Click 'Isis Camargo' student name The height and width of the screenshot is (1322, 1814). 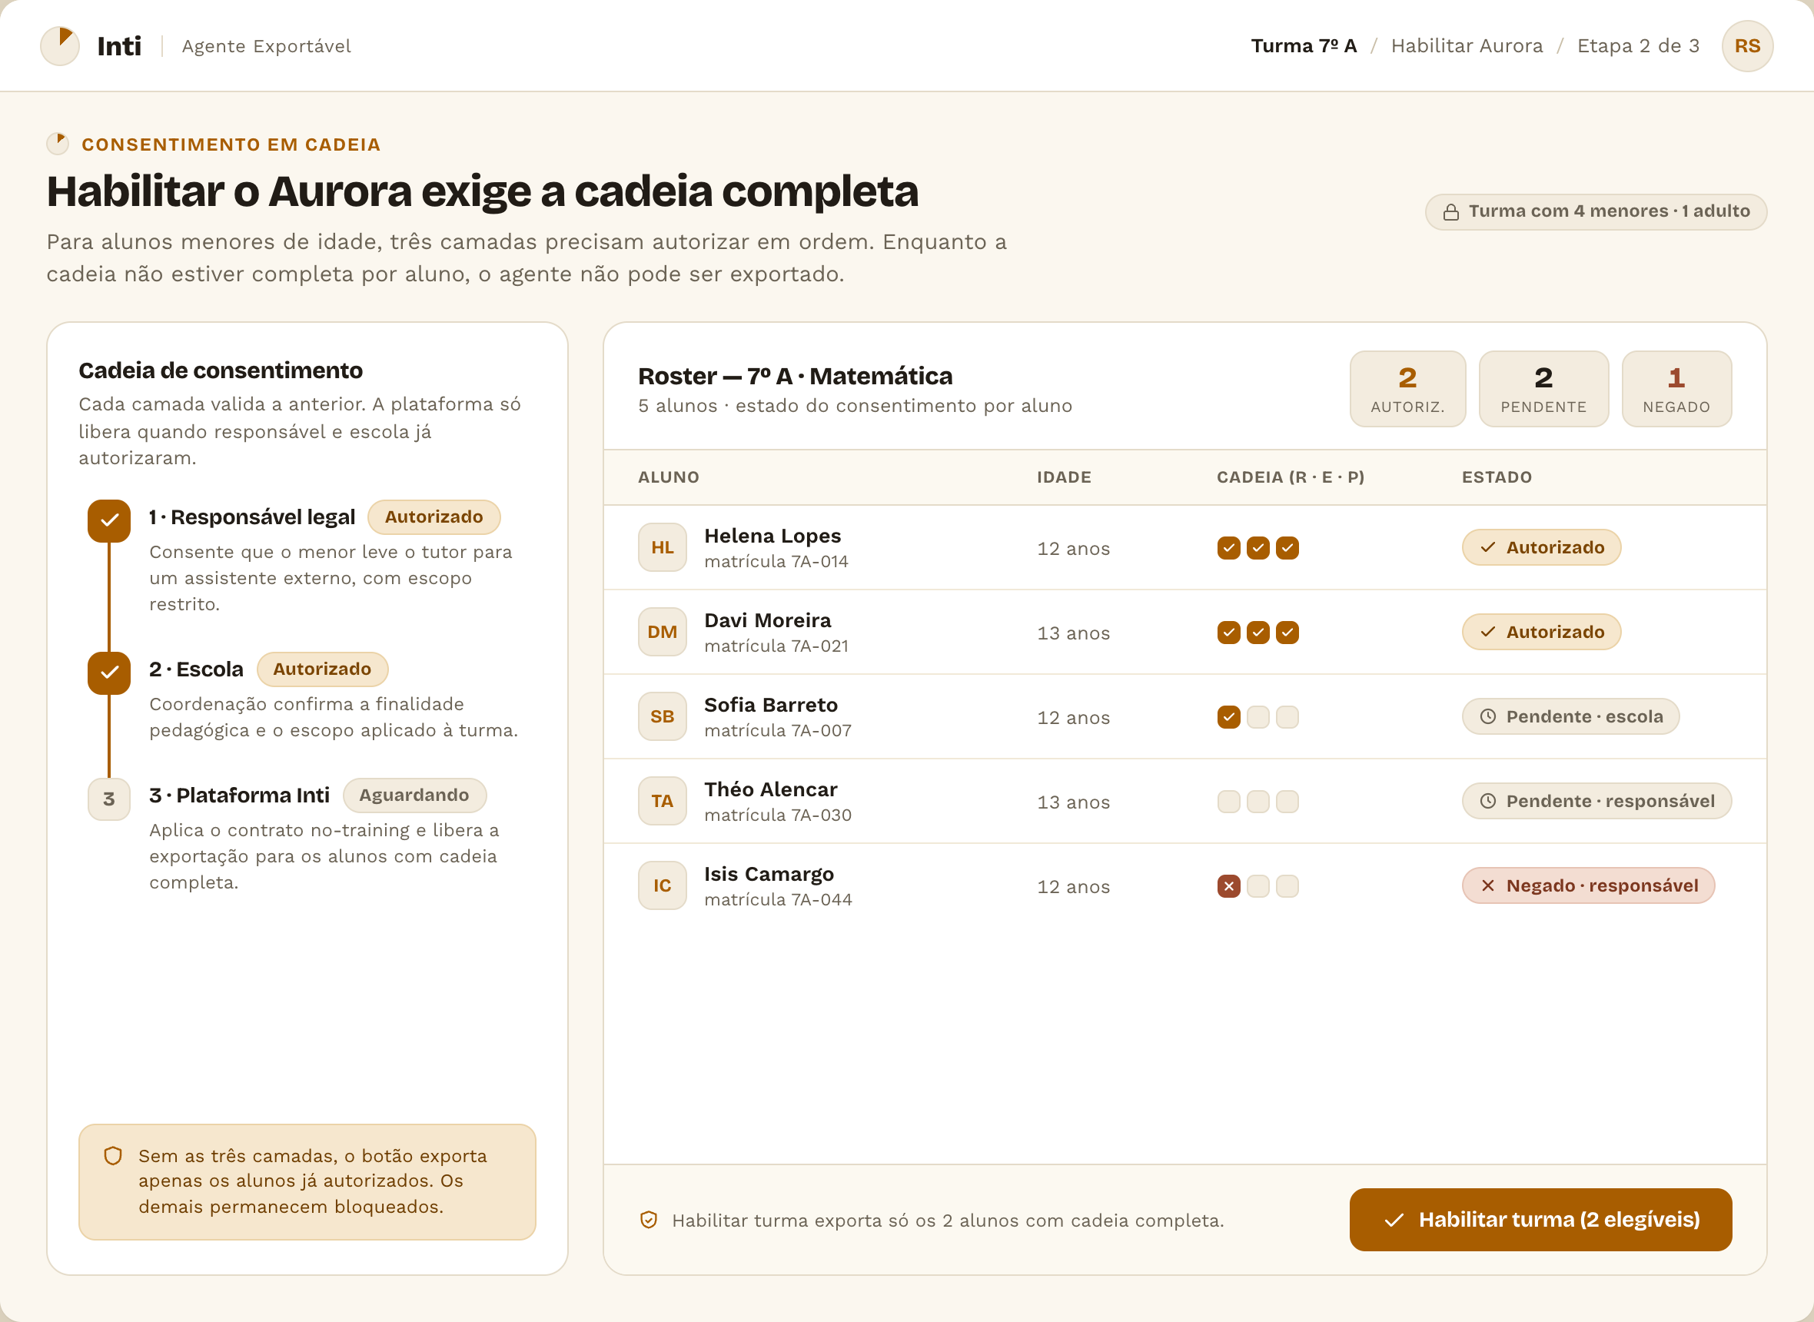point(768,874)
